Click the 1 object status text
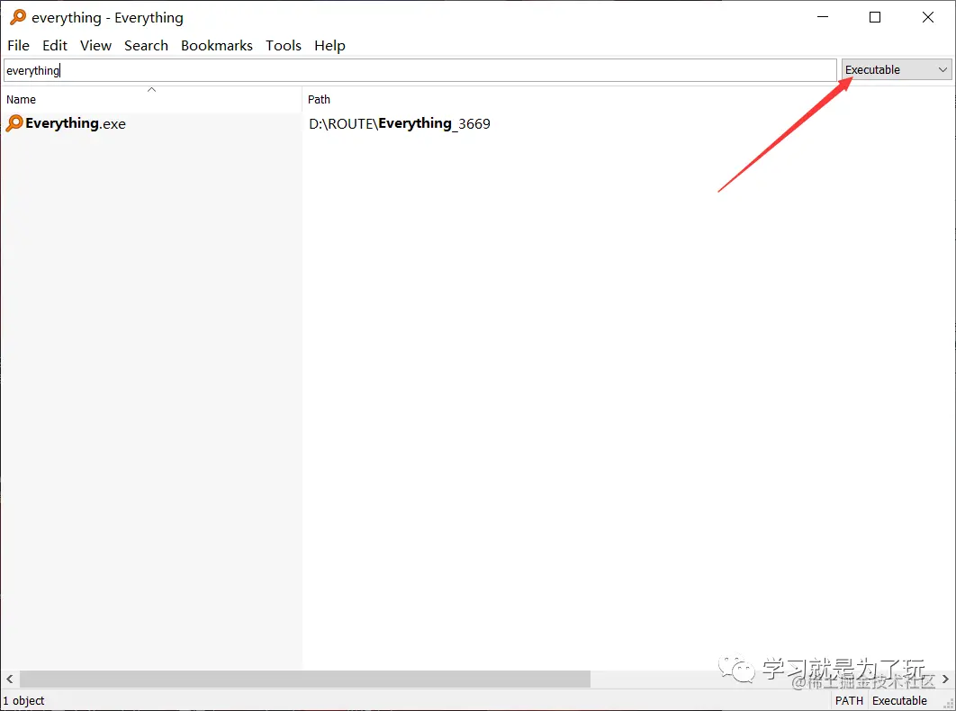This screenshot has height=711, width=956. click(24, 700)
